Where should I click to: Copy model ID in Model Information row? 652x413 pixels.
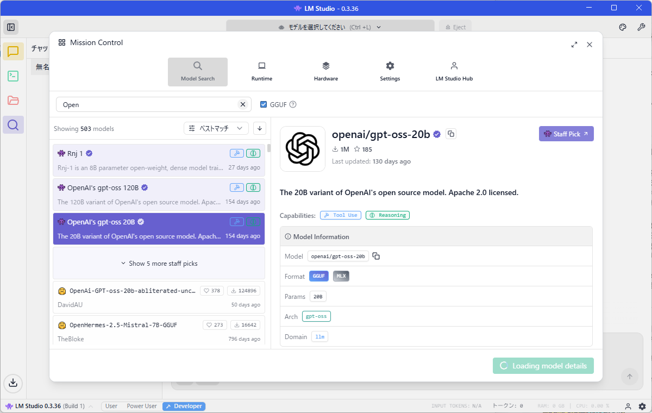pyautogui.click(x=376, y=256)
